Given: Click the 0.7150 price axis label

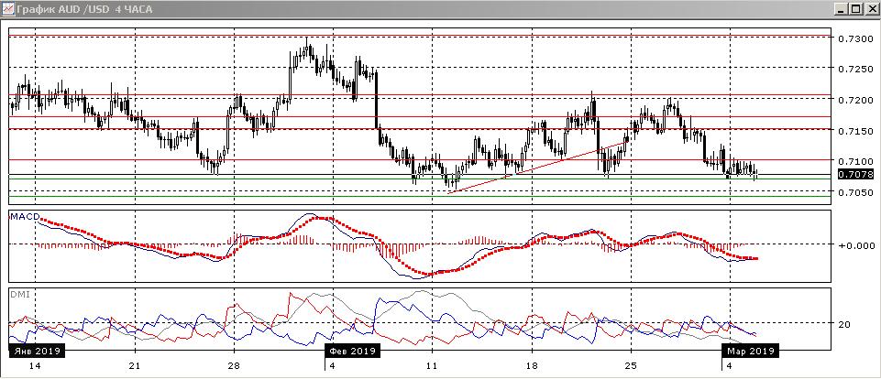Looking at the screenshot, I should [x=852, y=131].
